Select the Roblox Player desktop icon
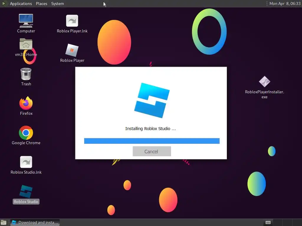 [72, 50]
